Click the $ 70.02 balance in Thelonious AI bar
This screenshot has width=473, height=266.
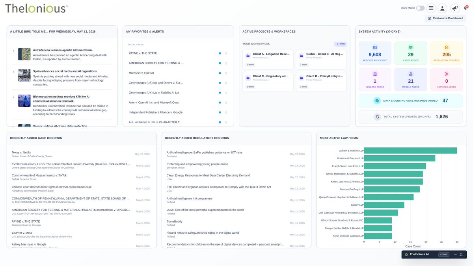[x=444, y=255]
